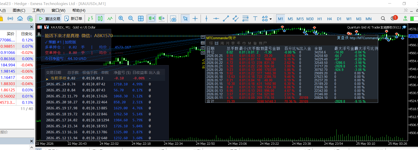Toggle chart auto scroll to end

[x=152, y=18]
